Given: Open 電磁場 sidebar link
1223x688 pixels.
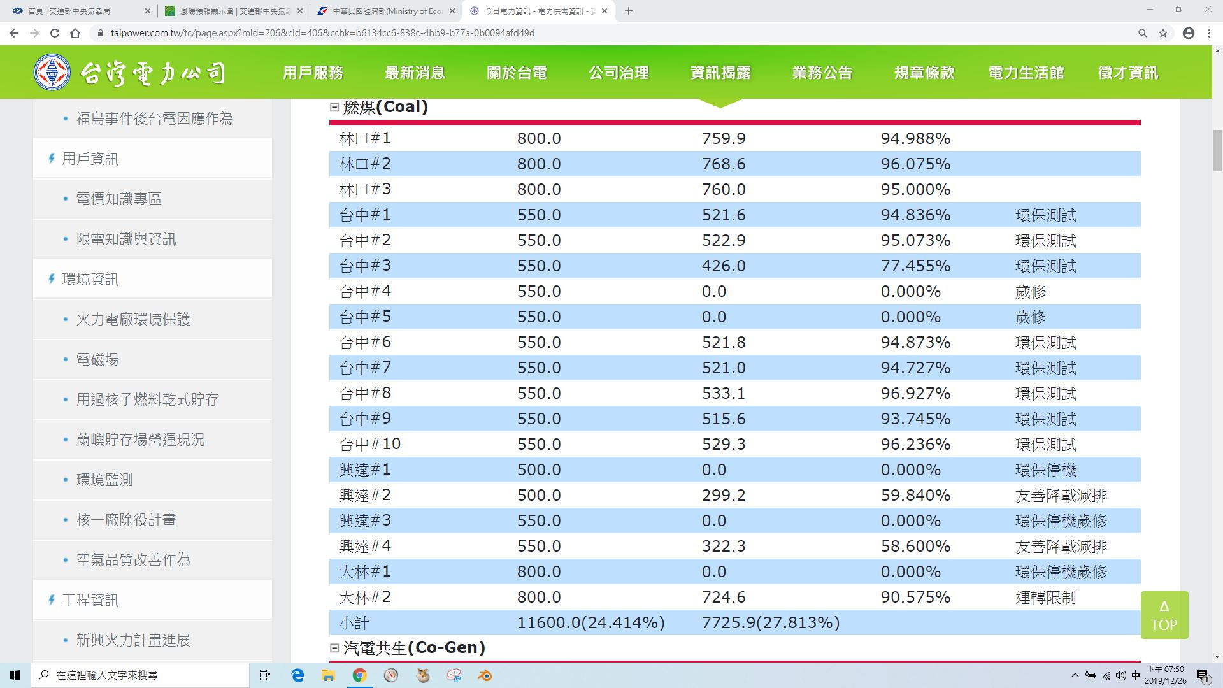Looking at the screenshot, I should 97,359.
